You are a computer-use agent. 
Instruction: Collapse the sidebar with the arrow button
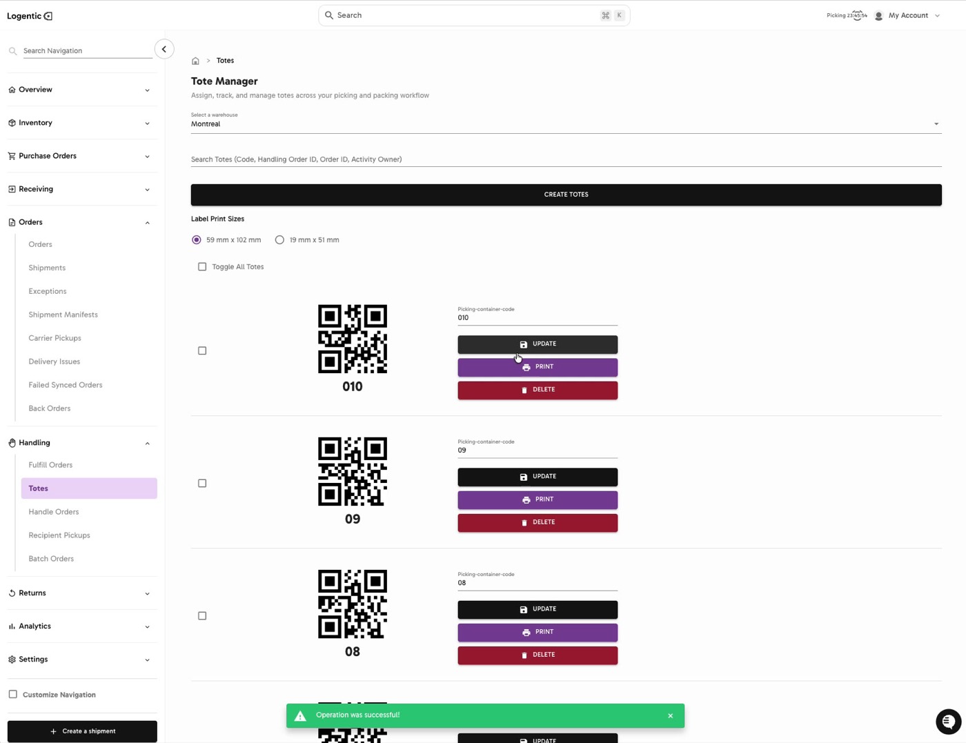(x=164, y=49)
